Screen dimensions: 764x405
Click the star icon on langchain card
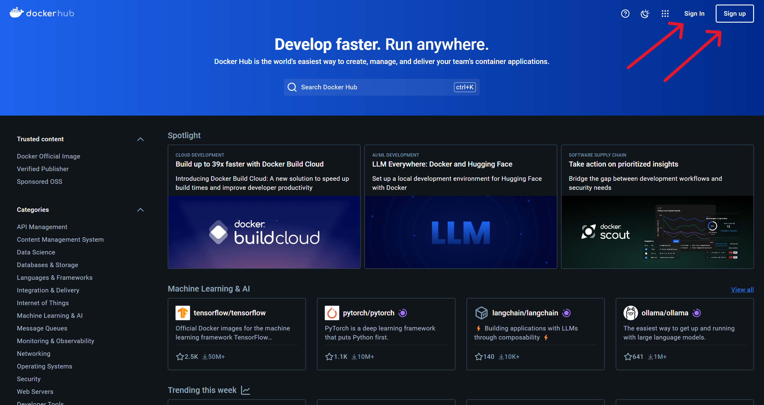(479, 357)
